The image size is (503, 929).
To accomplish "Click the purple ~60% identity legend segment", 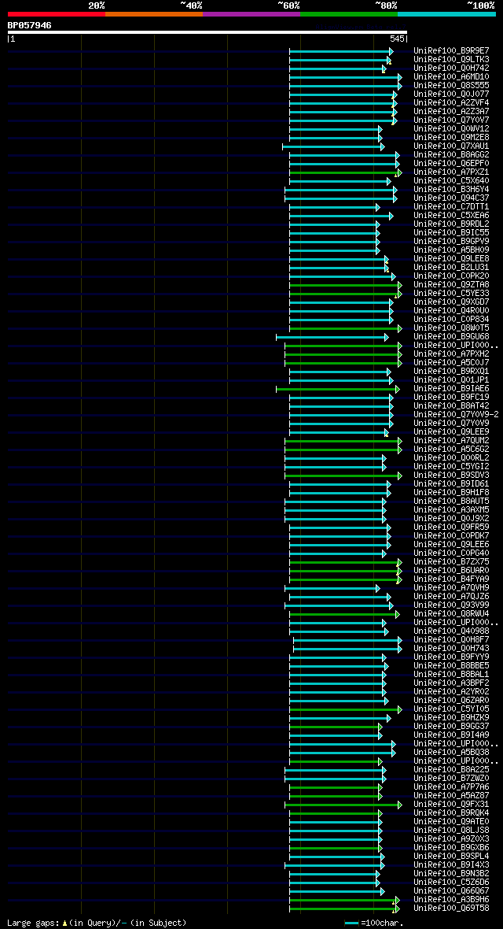I will click(251, 13).
